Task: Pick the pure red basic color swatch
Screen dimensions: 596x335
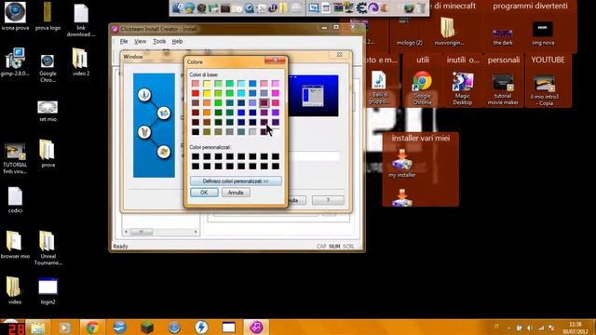Action: [x=196, y=93]
